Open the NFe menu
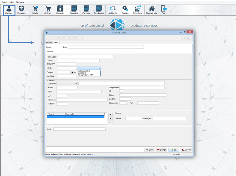The image size is (236, 176). [x=11, y=2]
